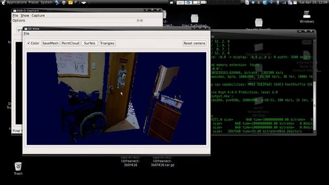Open the Trash icon on desktop
Viewport: 329px width, 185px height.
pos(18,166)
